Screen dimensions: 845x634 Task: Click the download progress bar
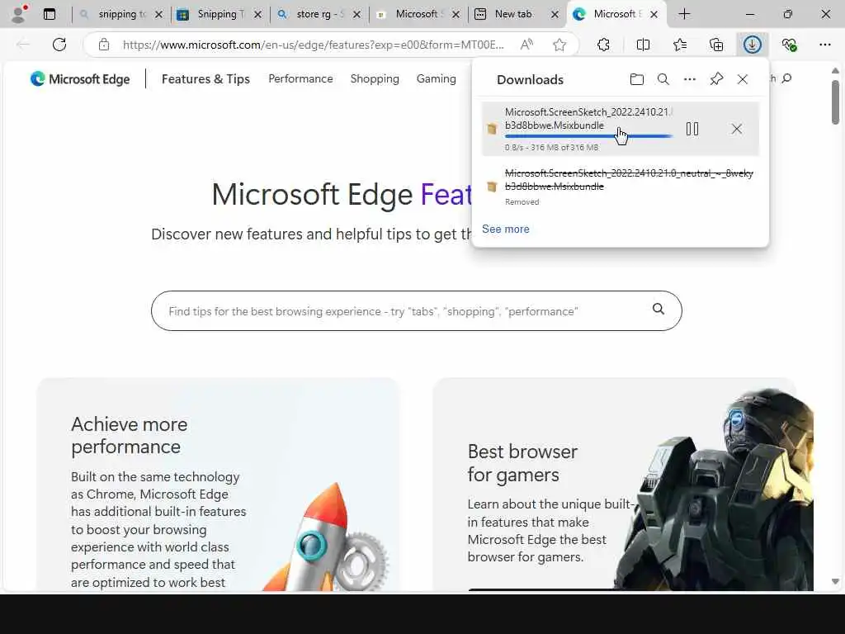pyautogui.click(x=588, y=137)
